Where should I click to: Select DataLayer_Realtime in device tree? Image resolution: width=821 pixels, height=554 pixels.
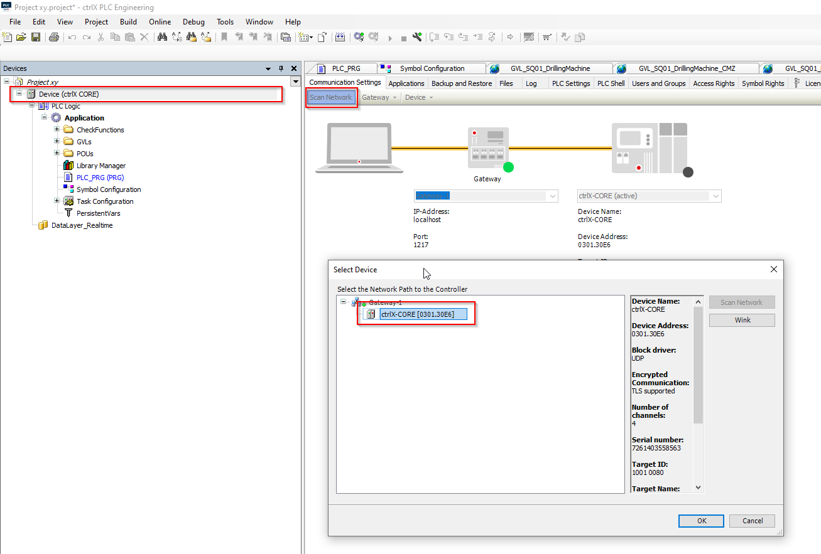coord(82,225)
